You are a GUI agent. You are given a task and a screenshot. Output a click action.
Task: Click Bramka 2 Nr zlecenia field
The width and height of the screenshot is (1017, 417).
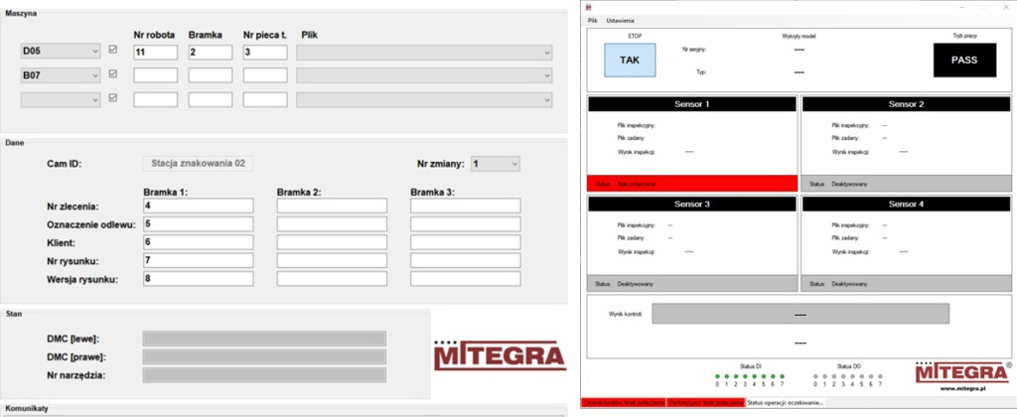coord(332,206)
